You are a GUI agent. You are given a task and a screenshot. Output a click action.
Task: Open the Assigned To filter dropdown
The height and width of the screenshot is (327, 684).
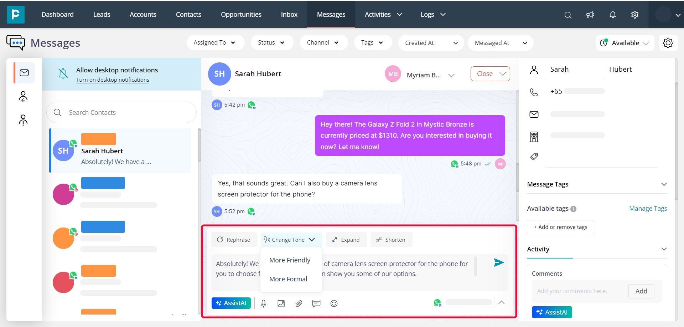[x=215, y=43]
